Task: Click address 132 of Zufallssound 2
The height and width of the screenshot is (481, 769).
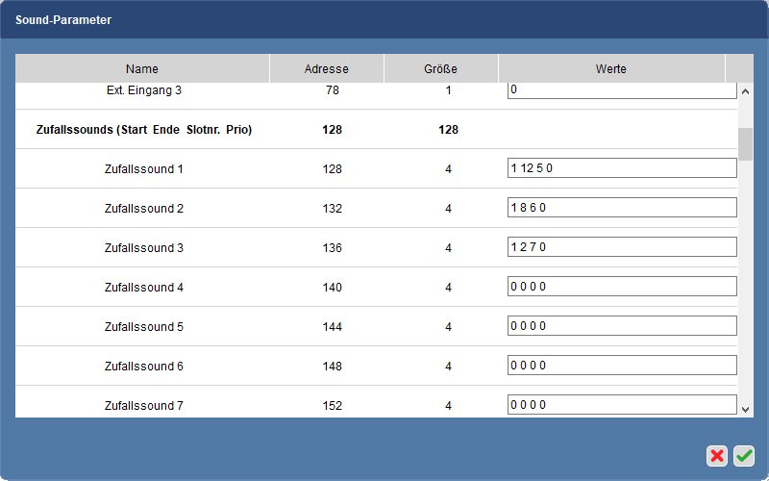Action: coord(332,208)
